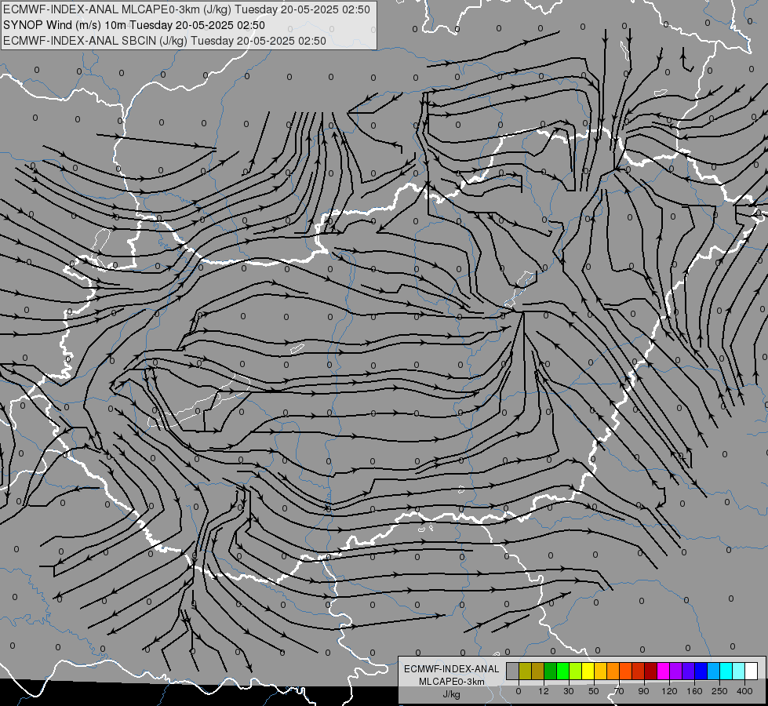This screenshot has width=768, height=706.
Task: Click the 120 tick value on the legend
Action: 670,691
